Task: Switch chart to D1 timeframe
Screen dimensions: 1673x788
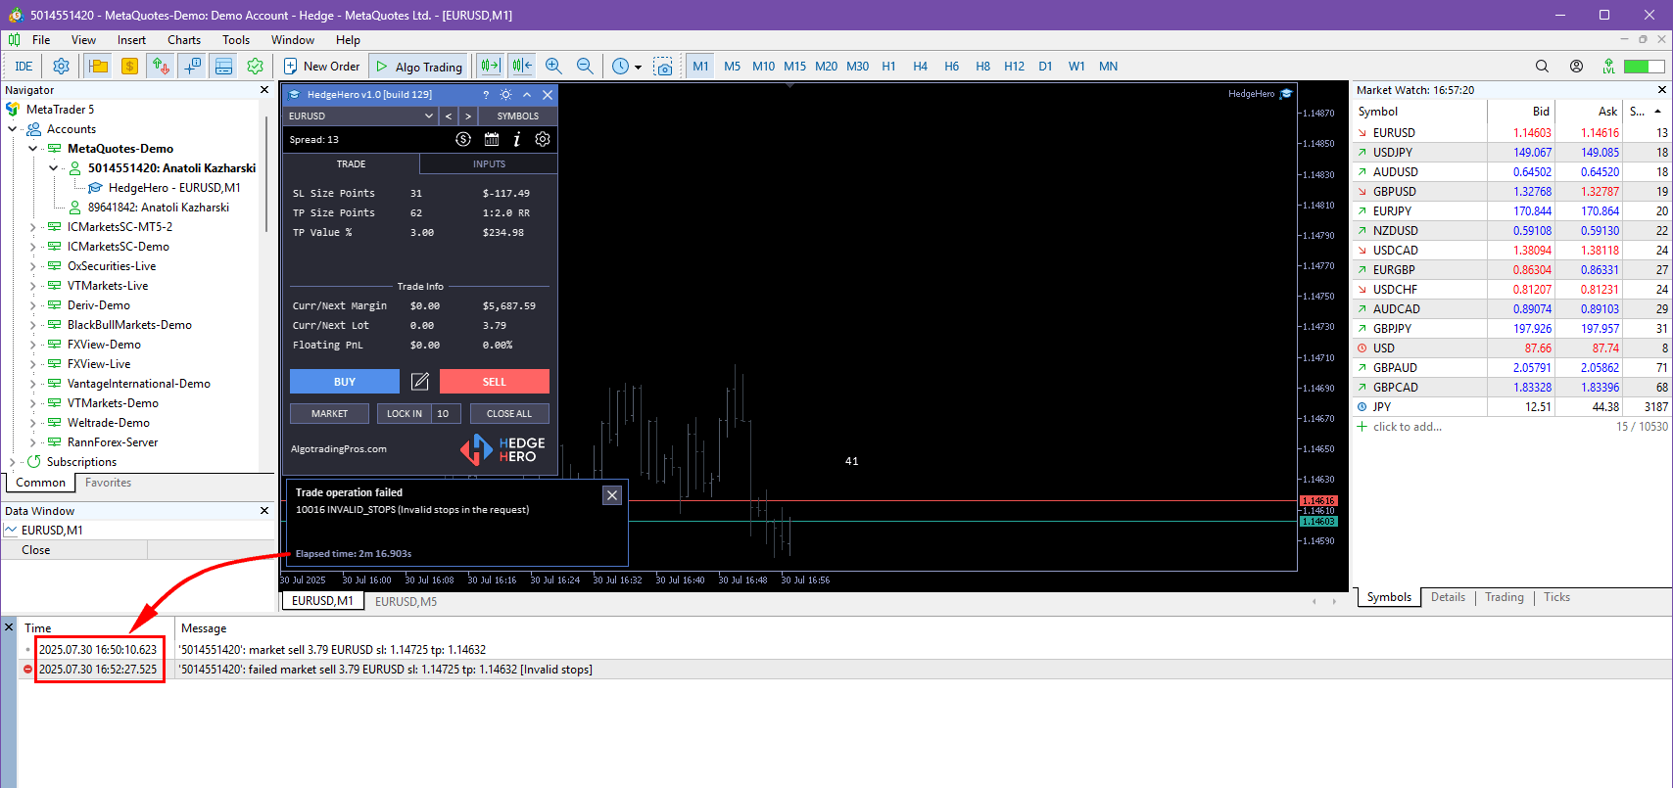Action: [x=1046, y=67]
